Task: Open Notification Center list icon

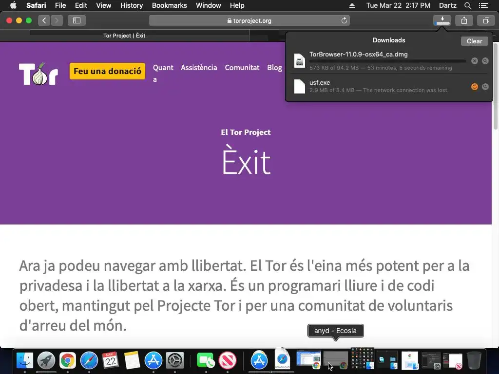Action: [x=483, y=5]
